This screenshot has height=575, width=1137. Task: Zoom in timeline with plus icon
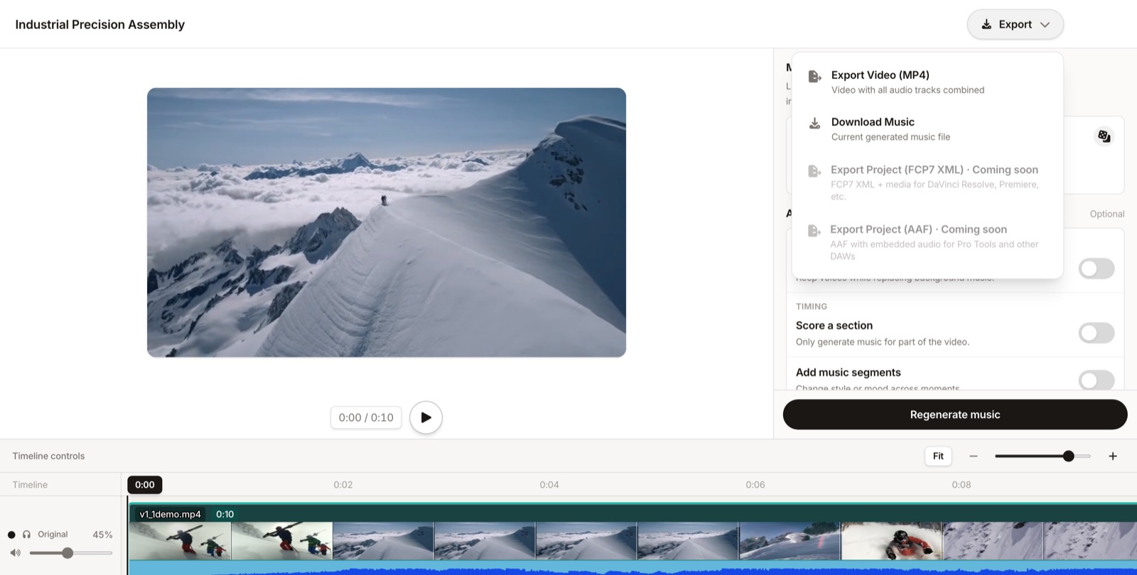(x=1113, y=456)
